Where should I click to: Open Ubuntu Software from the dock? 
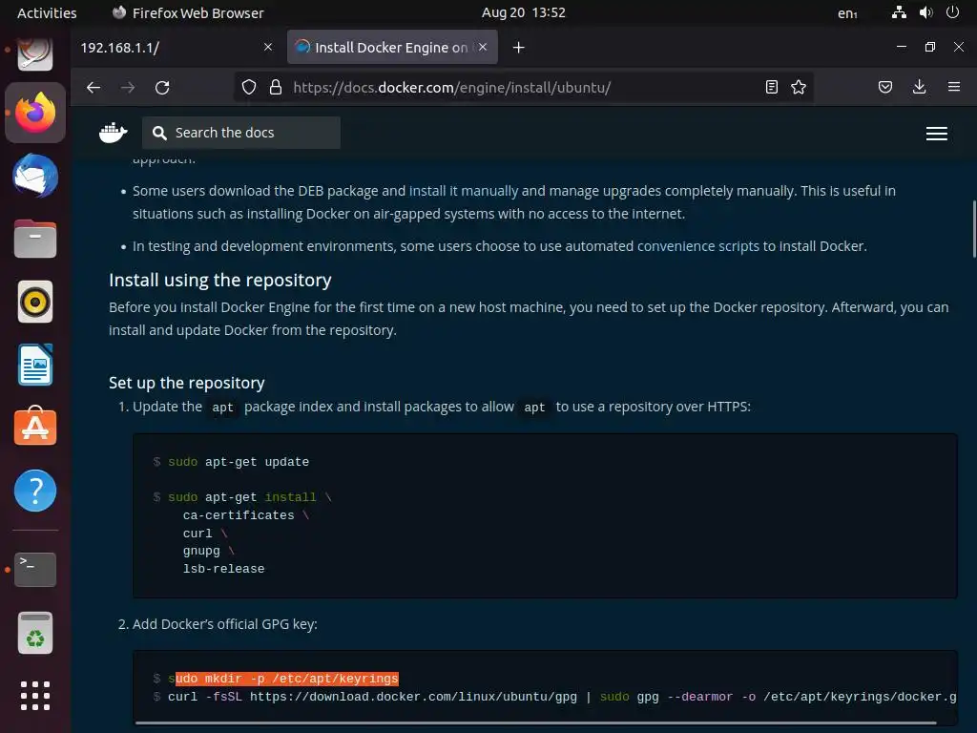coord(35,427)
